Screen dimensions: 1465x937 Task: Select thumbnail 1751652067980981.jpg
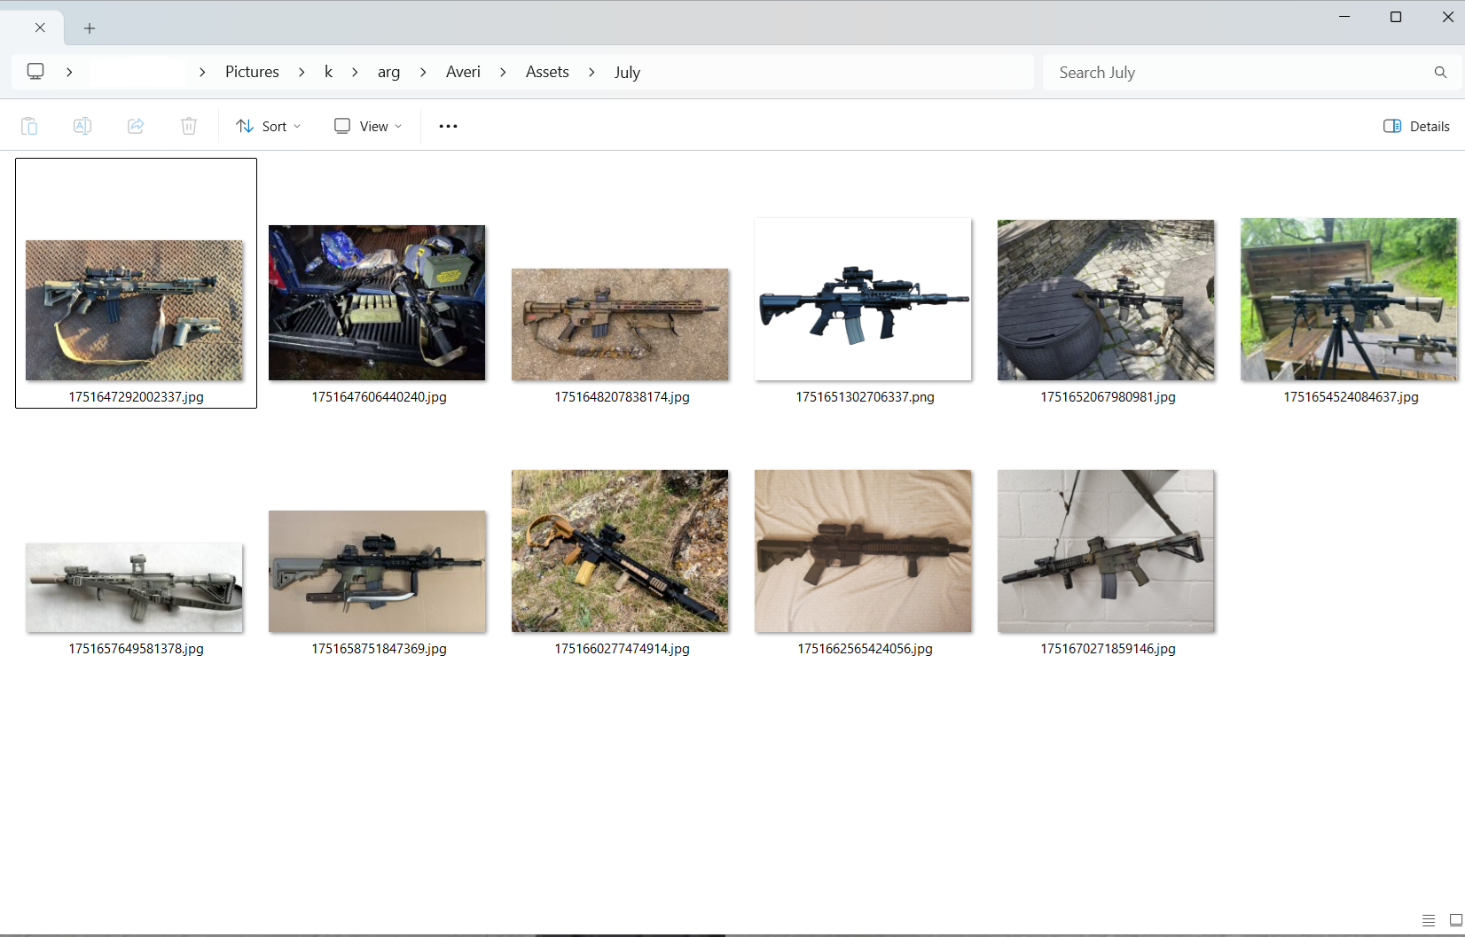(1106, 301)
